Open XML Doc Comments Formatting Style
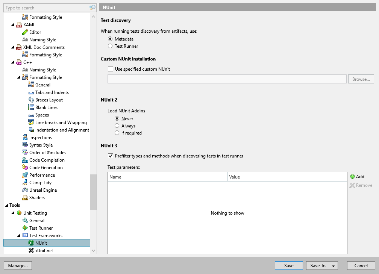379x274 pixels. point(46,55)
